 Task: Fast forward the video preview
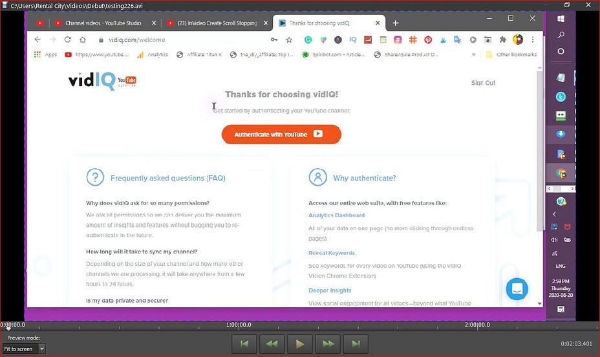(328, 344)
